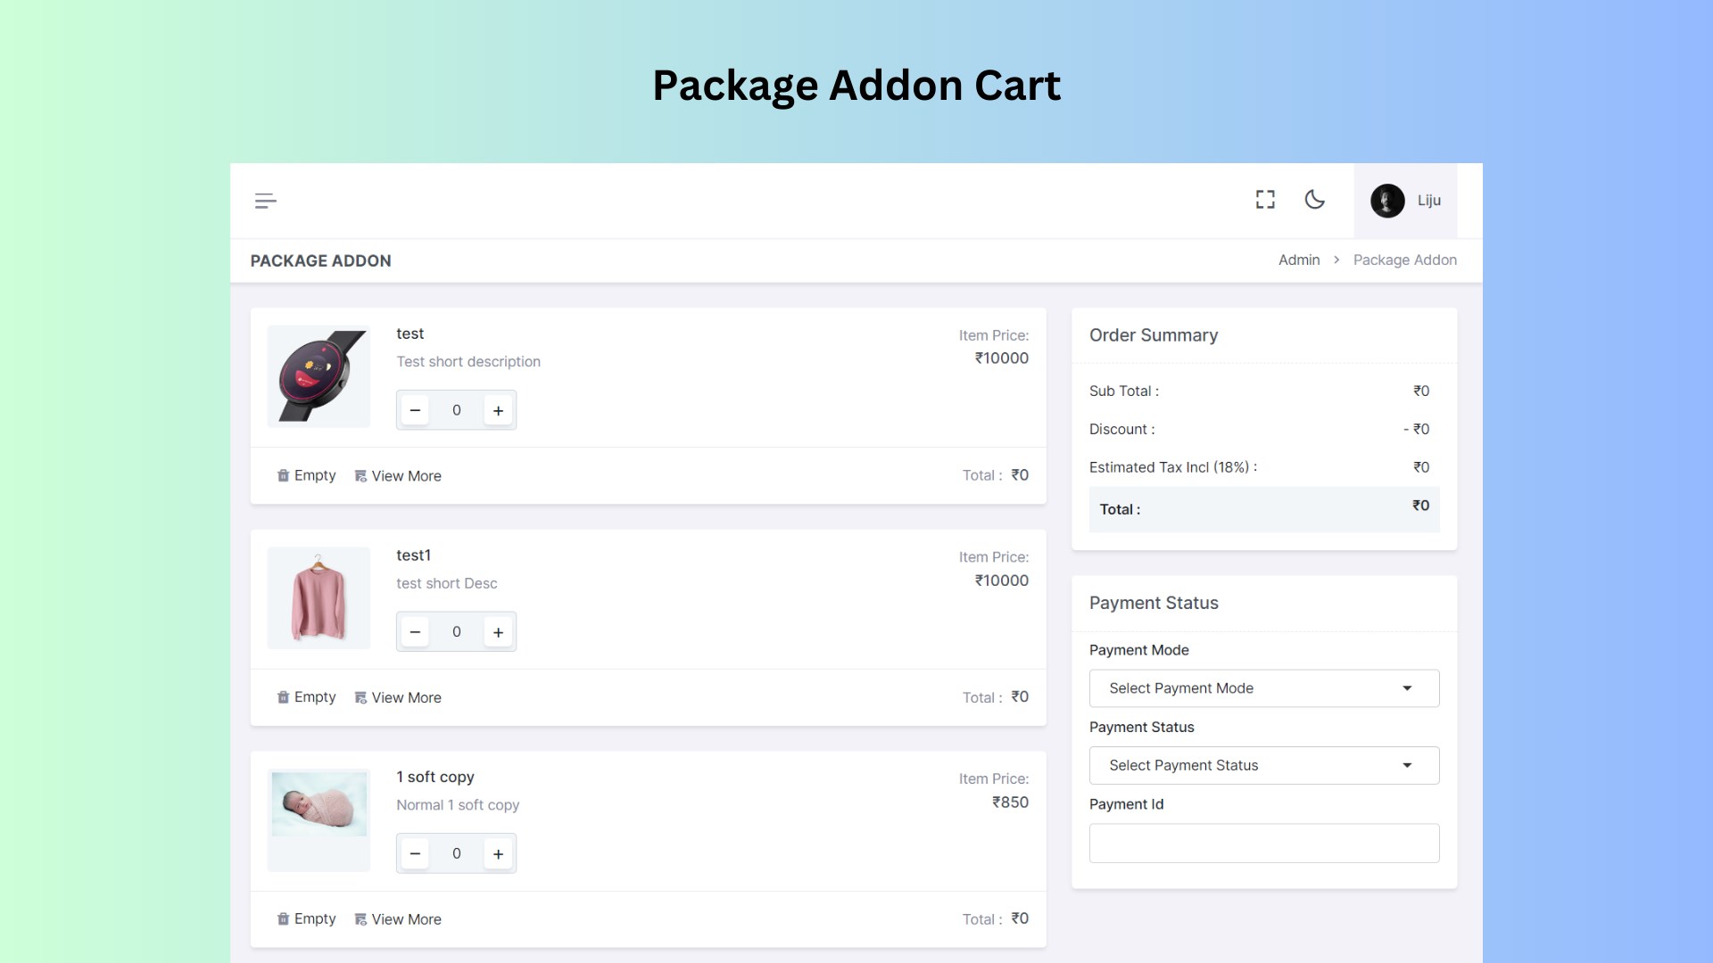Open the sidebar hamburger menu
1713x963 pixels.
265,201
